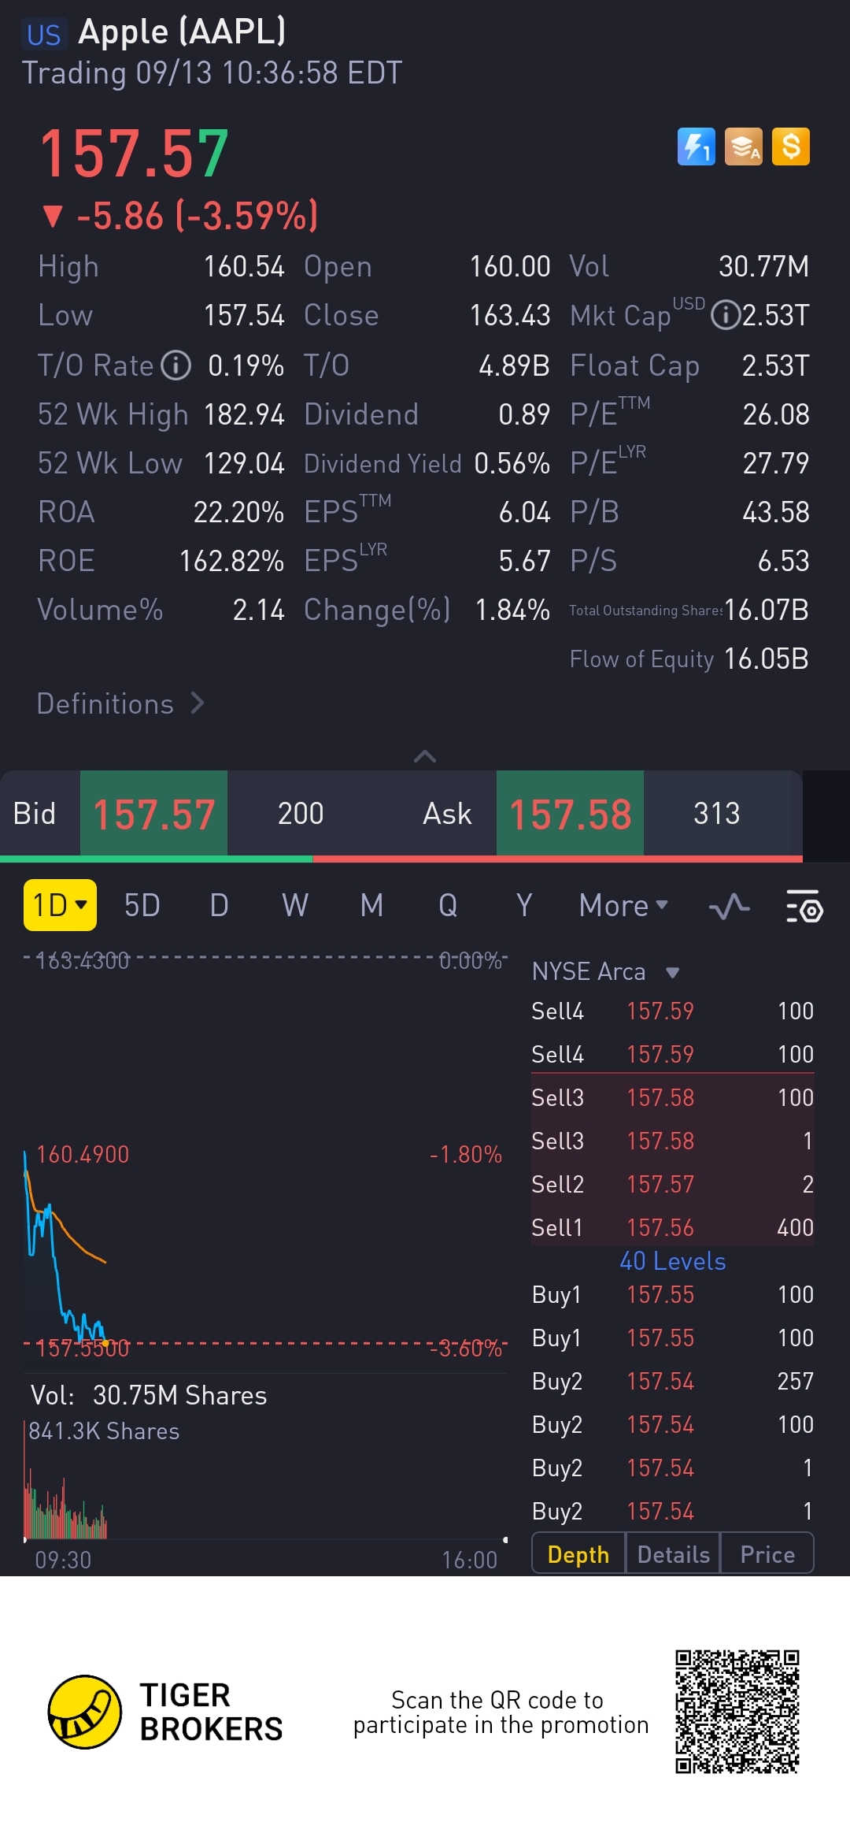Image resolution: width=850 pixels, height=1848 pixels.
Task: Open the NYSE Arca exchange dropdown
Action: click(605, 972)
